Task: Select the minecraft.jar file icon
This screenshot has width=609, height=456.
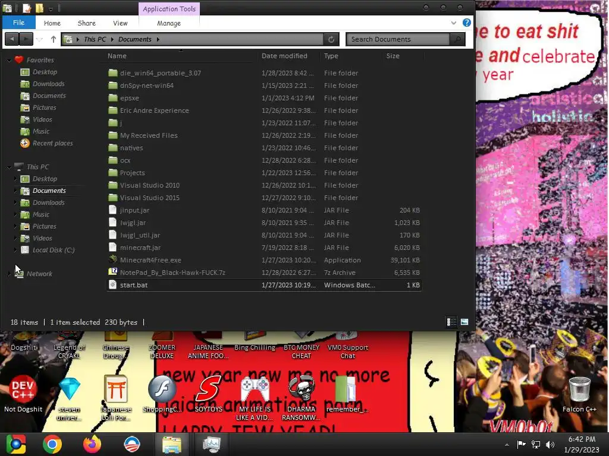Action: point(112,247)
